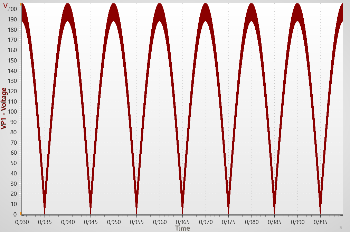Click the 0,950 tick label on time axis
Screen dimensions: 350x232
114,221
